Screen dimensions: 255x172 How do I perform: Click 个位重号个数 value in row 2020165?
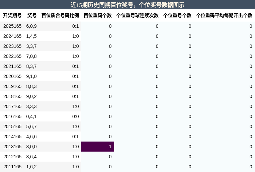pos(190,76)
